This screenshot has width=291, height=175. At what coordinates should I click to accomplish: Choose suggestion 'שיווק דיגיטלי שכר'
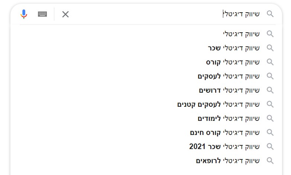(x=234, y=48)
